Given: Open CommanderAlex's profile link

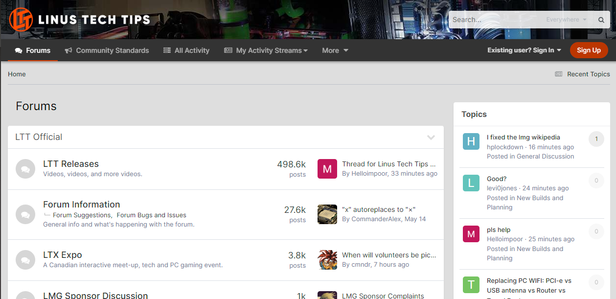Looking at the screenshot, I should coord(376,219).
